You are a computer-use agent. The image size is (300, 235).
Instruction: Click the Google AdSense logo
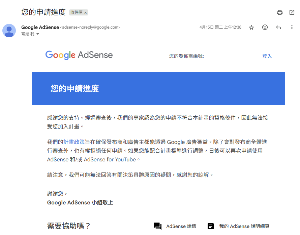coord(79,55)
